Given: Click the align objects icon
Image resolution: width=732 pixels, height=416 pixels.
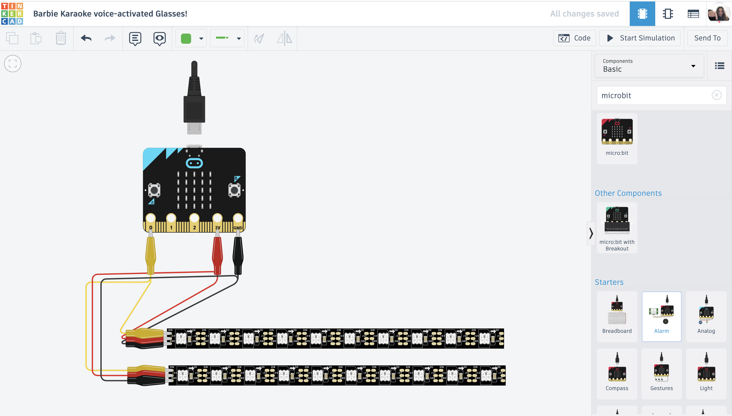Looking at the screenshot, I should click(285, 38).
